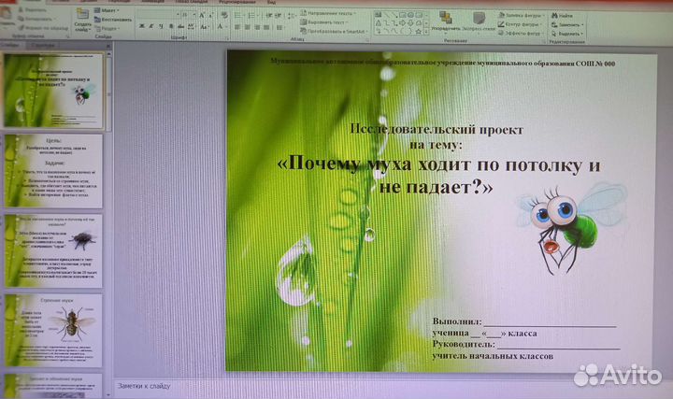Click the Reset (Восстановить) slide button
Screen dimensions: 673x399
(113, 20)
